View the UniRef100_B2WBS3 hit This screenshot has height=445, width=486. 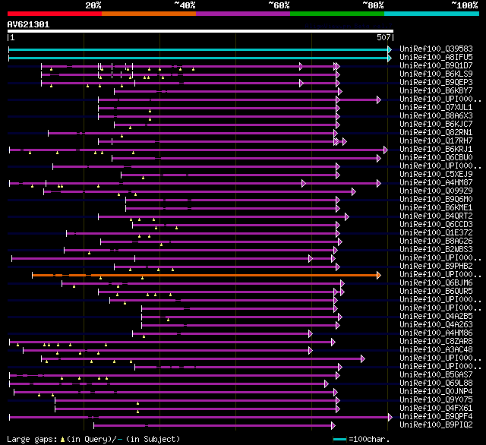[x=436, y=250]
